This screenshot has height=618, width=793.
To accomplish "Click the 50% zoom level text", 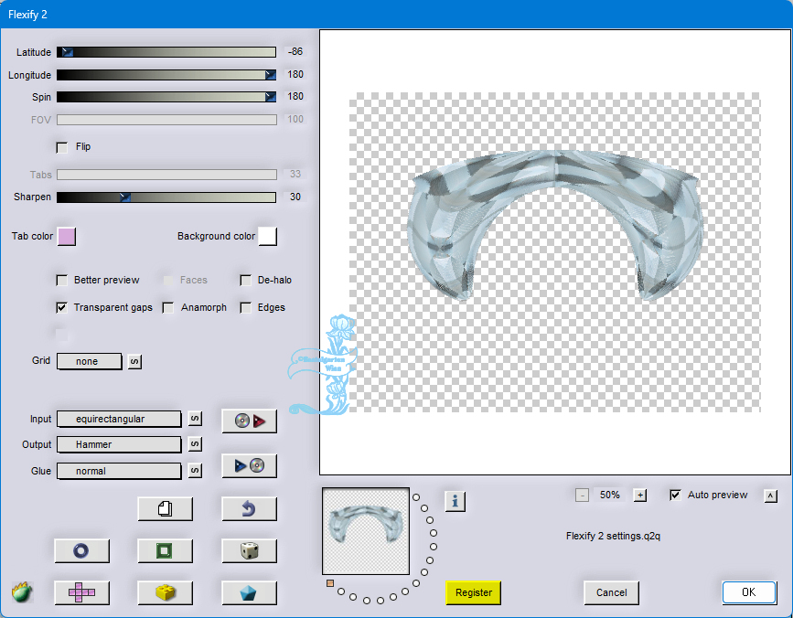I will click(610, 495).
